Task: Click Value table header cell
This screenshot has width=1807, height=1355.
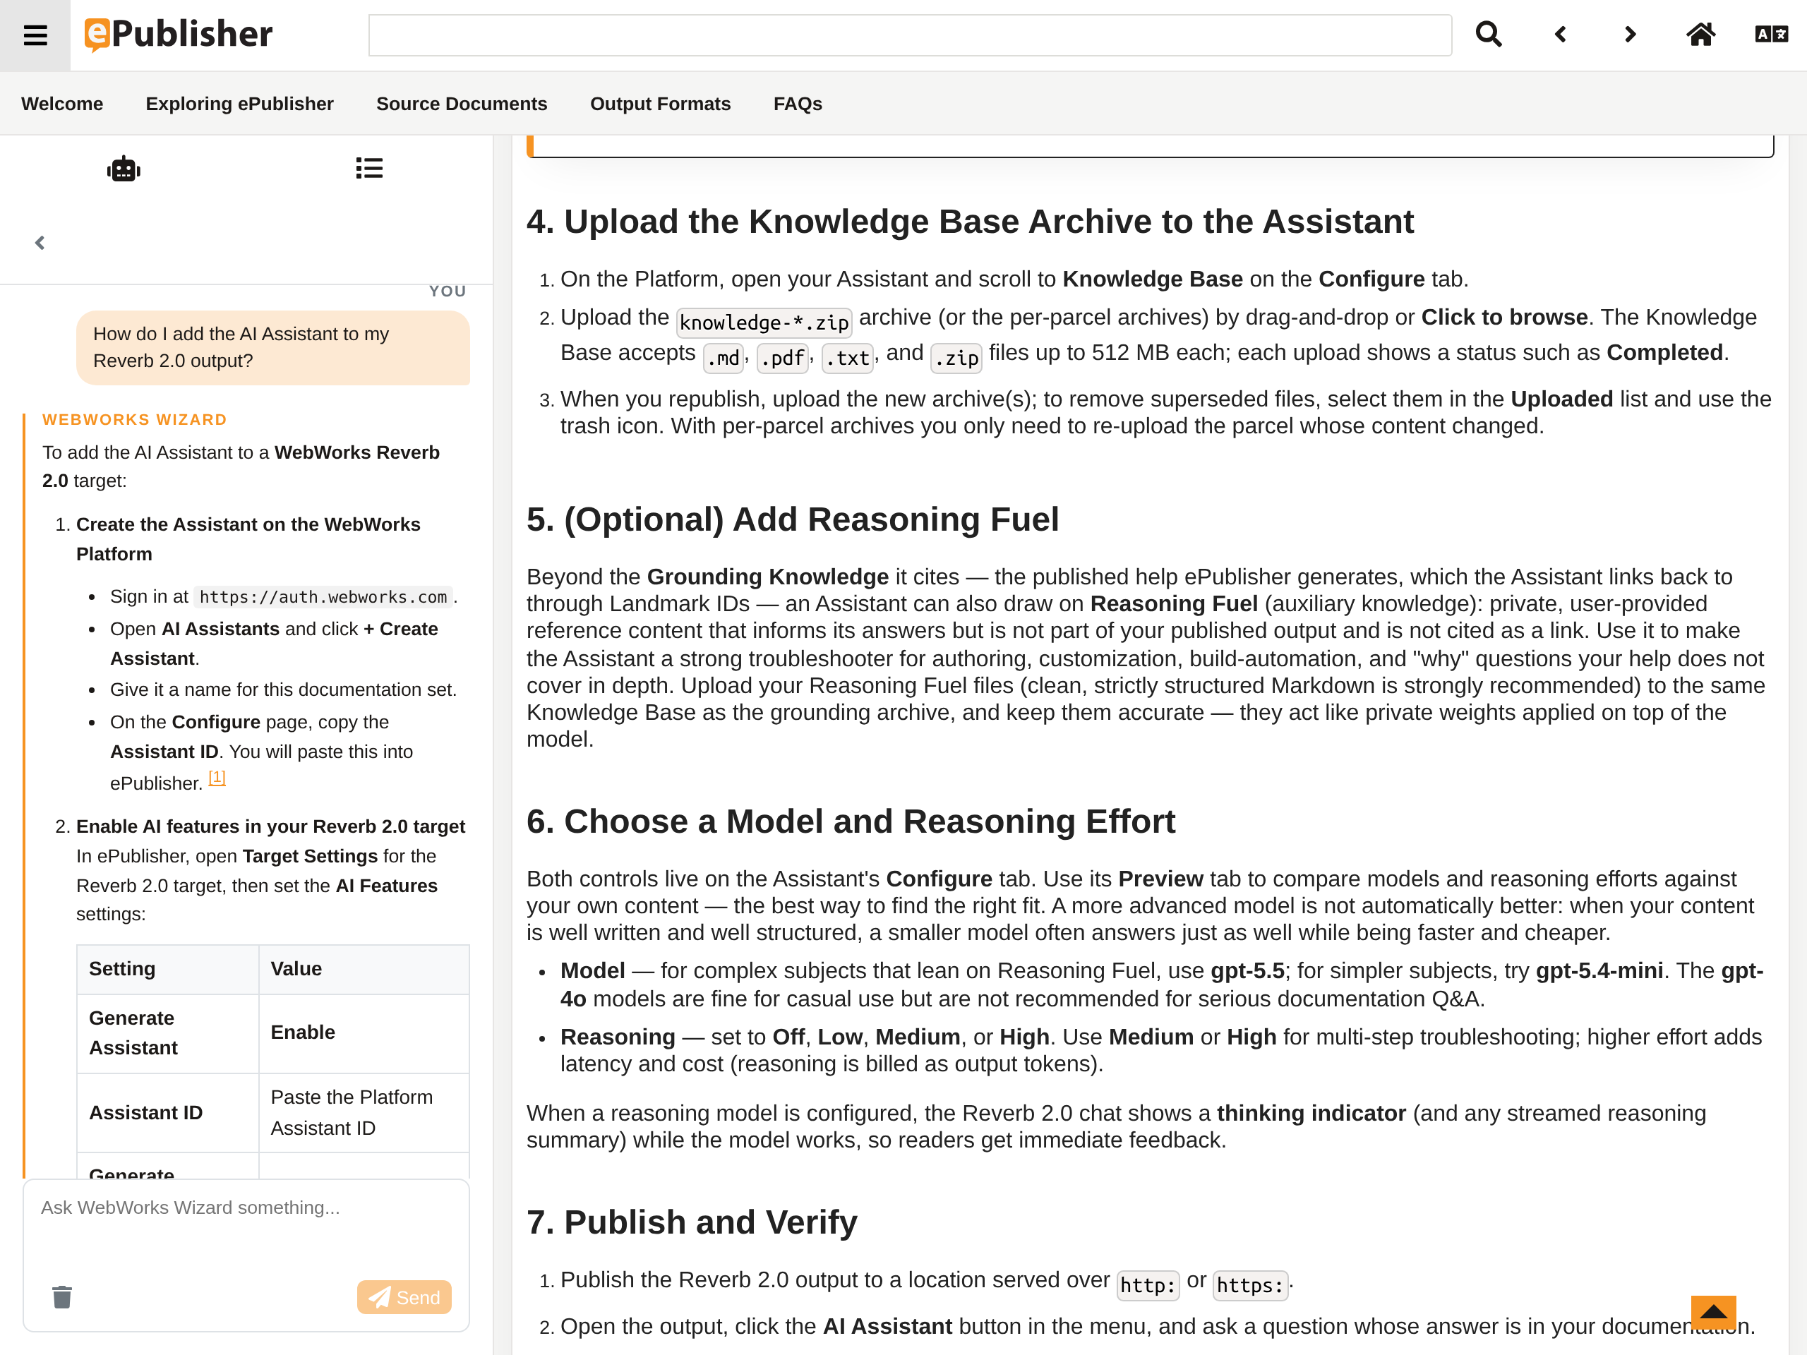Action: click(364, 969)
